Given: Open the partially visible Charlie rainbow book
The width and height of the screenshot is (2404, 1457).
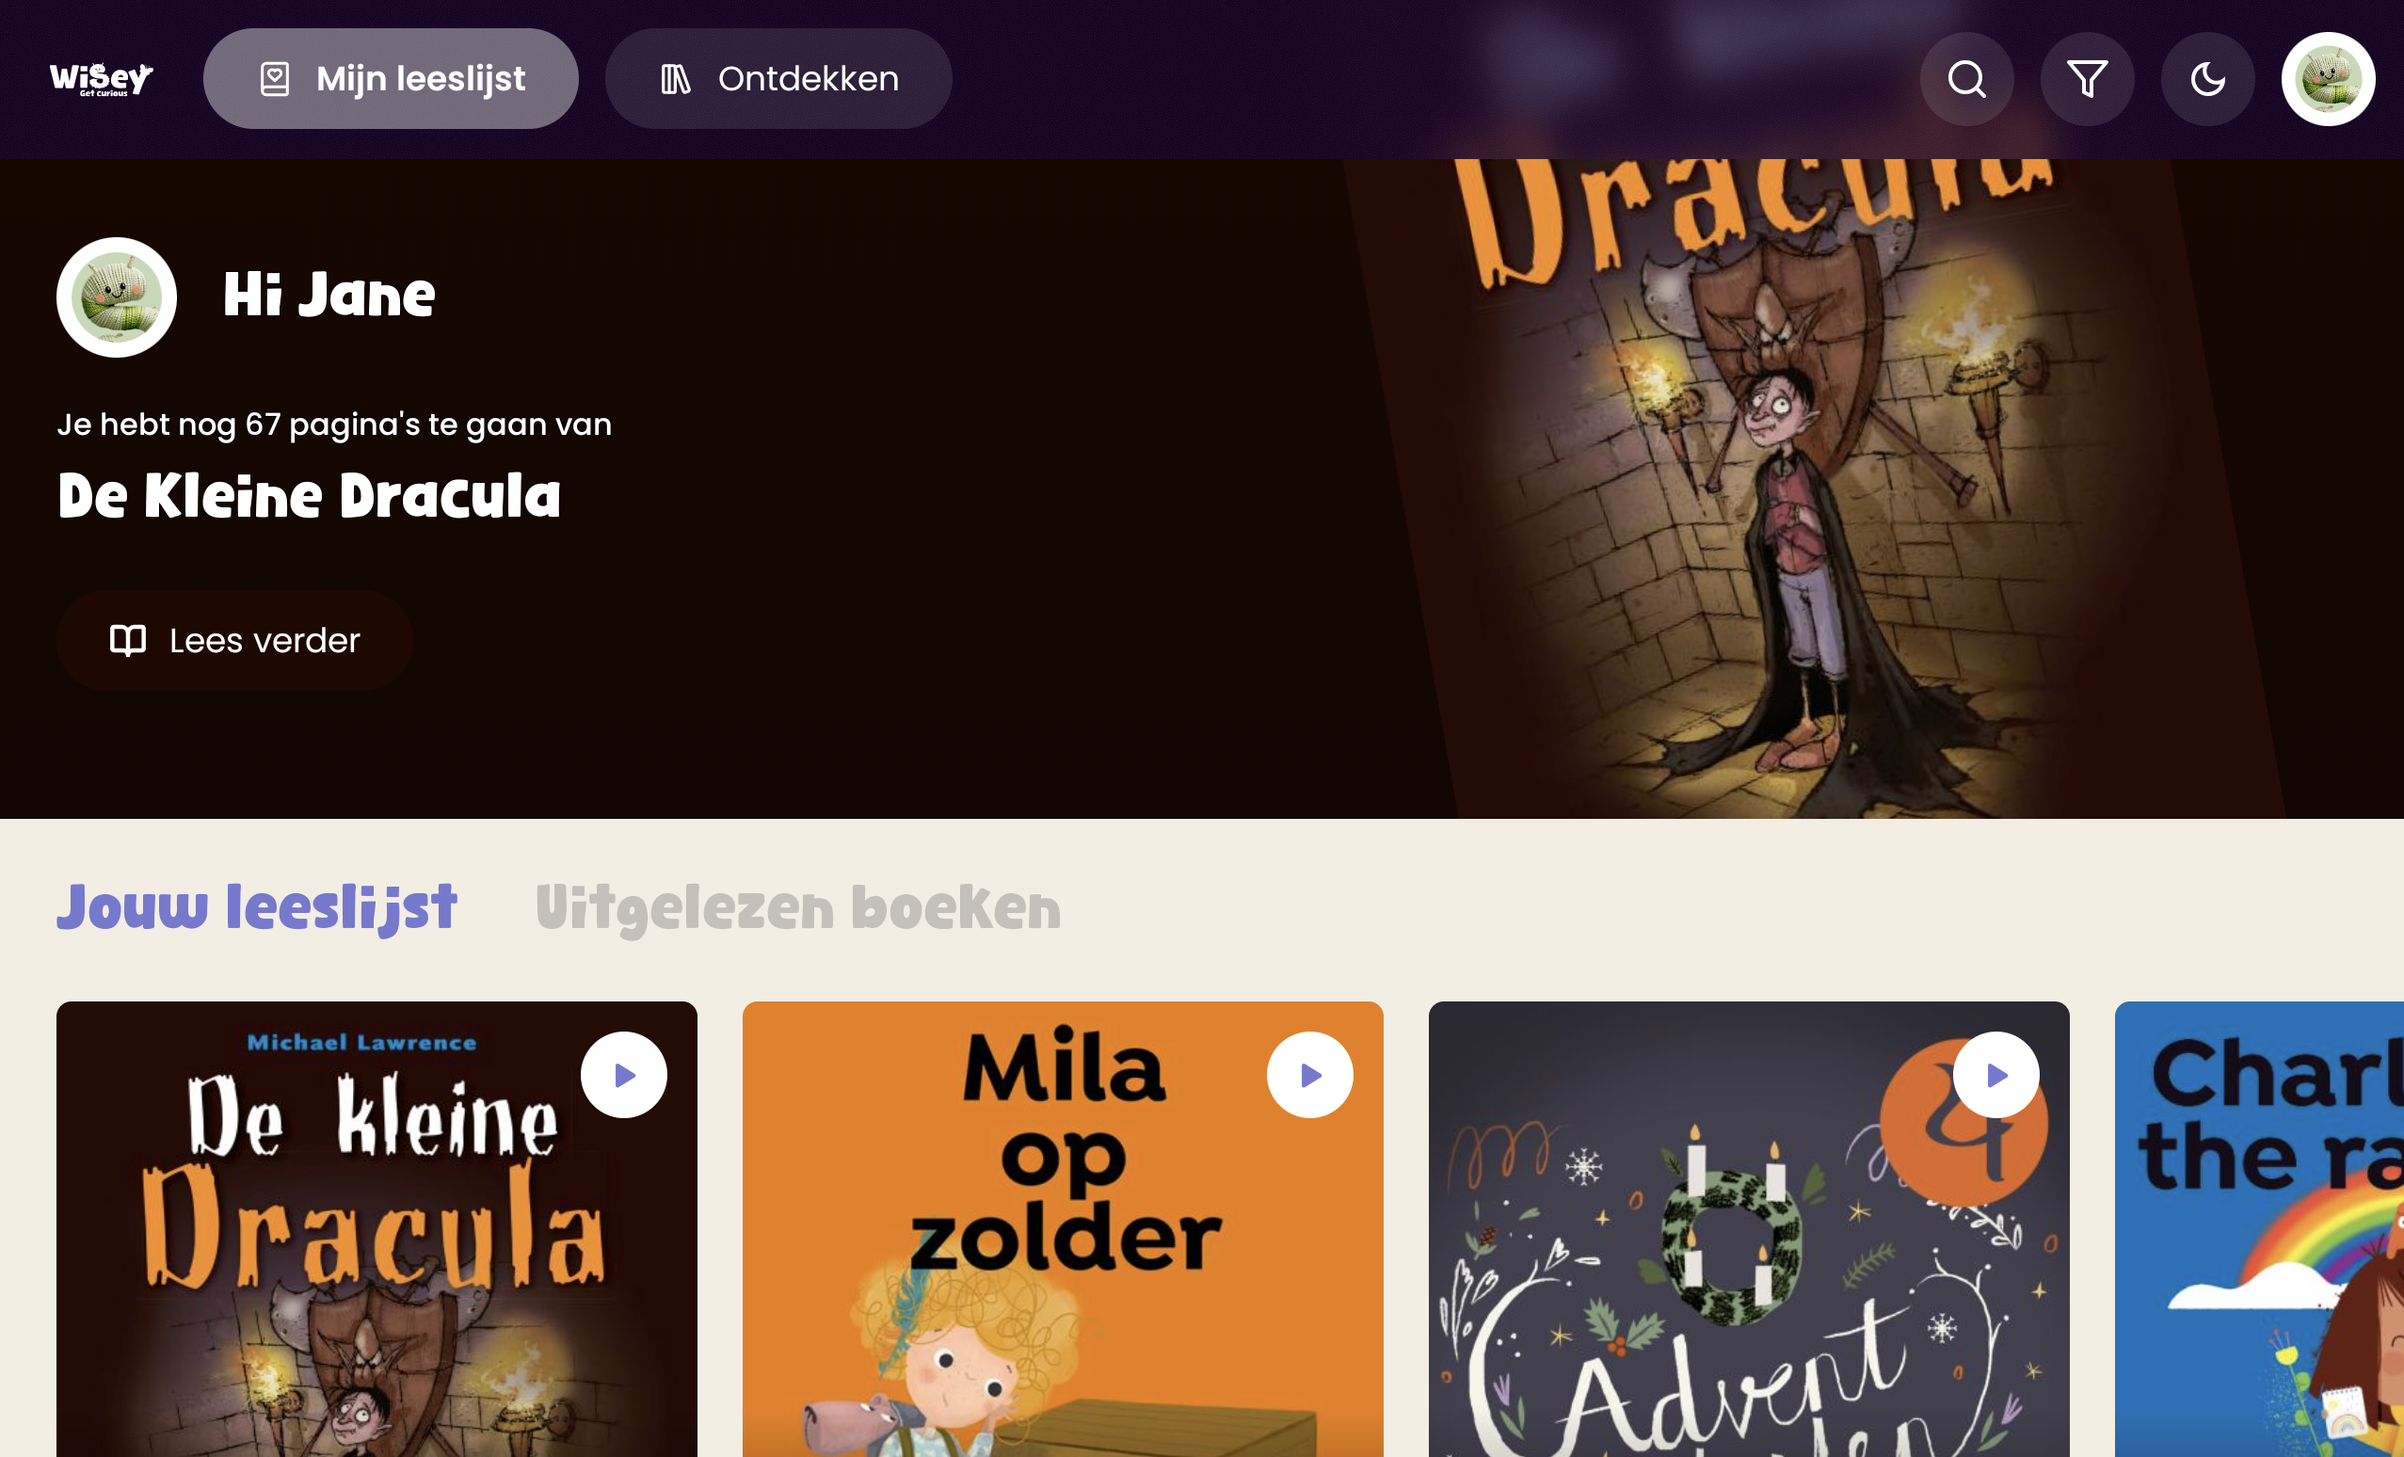Looking at the screenshot, I should point(2259,1229).
